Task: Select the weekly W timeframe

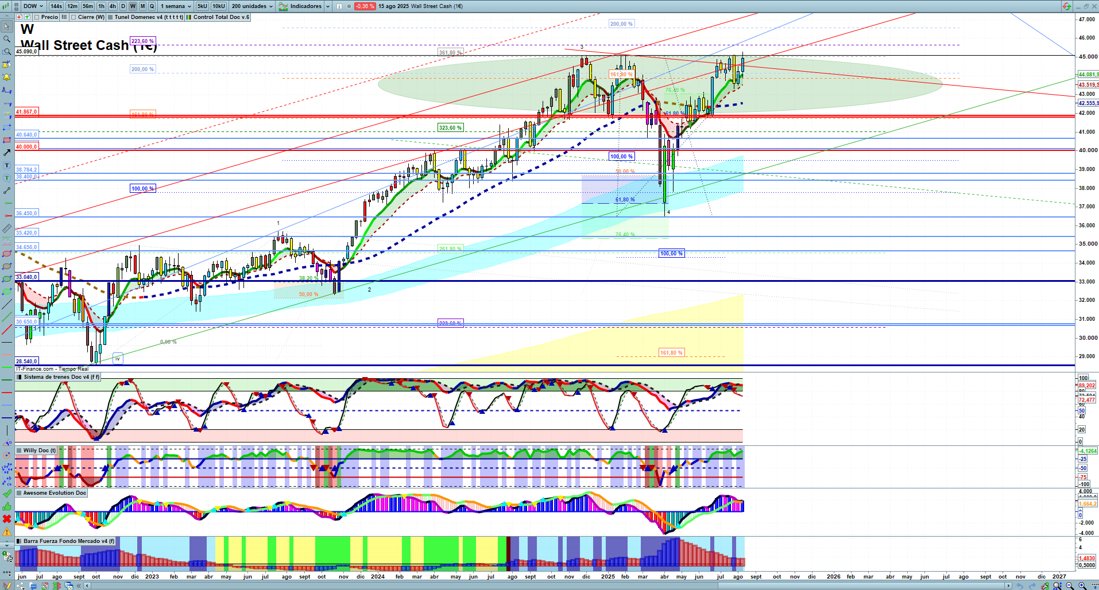Action: (133, 6)
